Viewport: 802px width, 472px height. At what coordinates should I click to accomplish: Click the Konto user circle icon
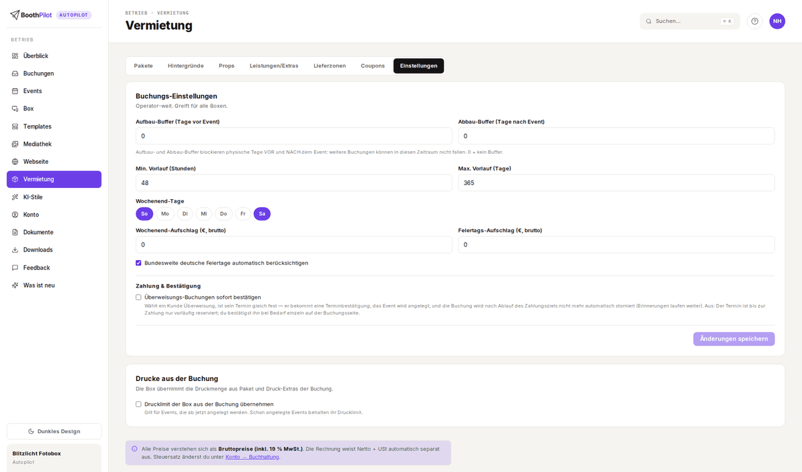tap(15, 215)
